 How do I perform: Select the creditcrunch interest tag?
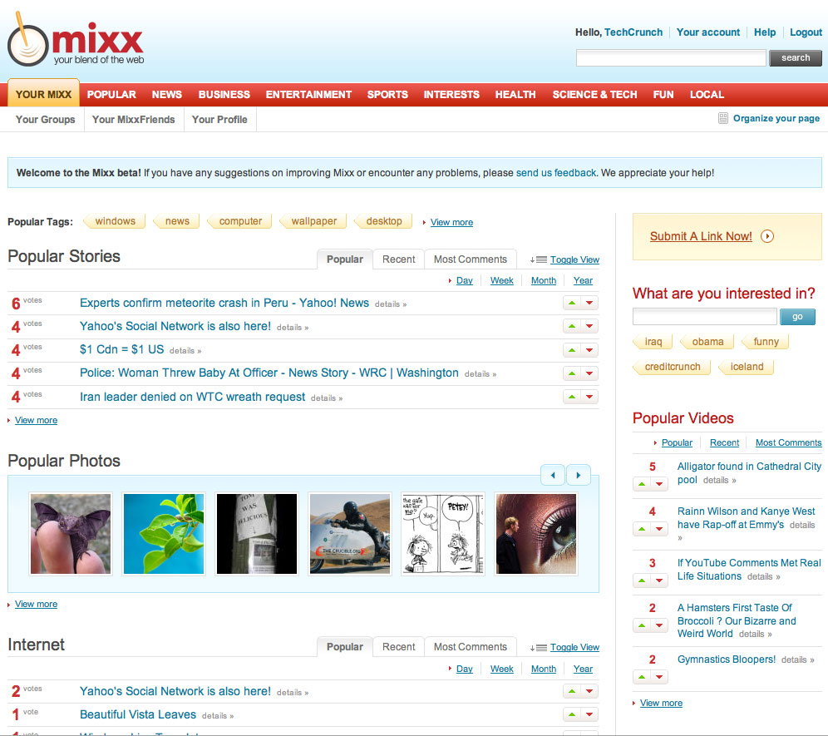coord(673,367)
